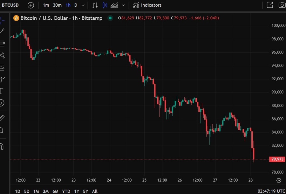Click the 100,000 price axis label
The image size is (286, 194).
tap(278, 25)
